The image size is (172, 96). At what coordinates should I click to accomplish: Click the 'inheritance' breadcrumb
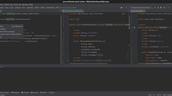click(51, 8)
